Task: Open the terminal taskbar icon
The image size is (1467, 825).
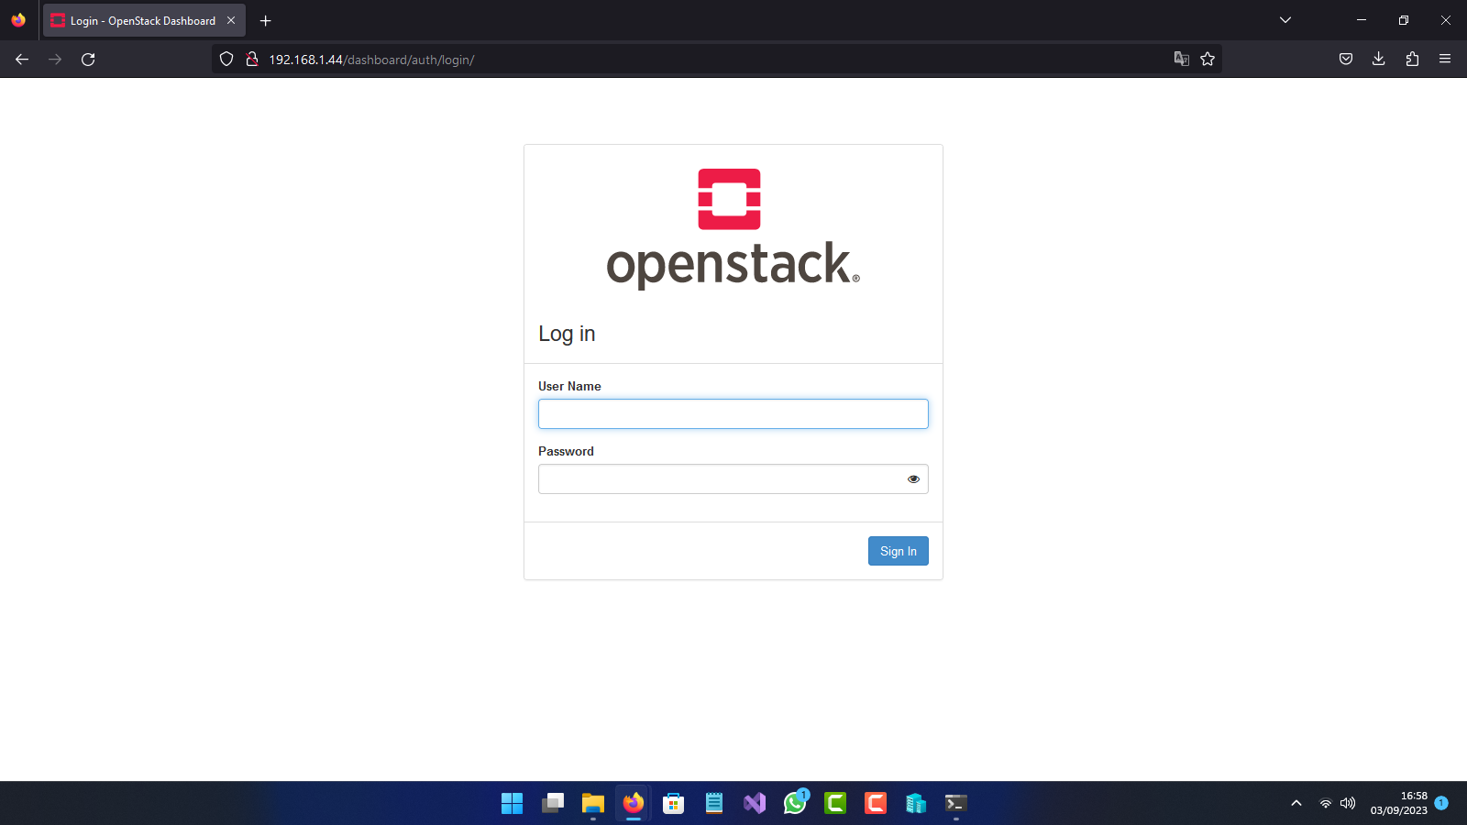Action: click(x=956, y=804)
